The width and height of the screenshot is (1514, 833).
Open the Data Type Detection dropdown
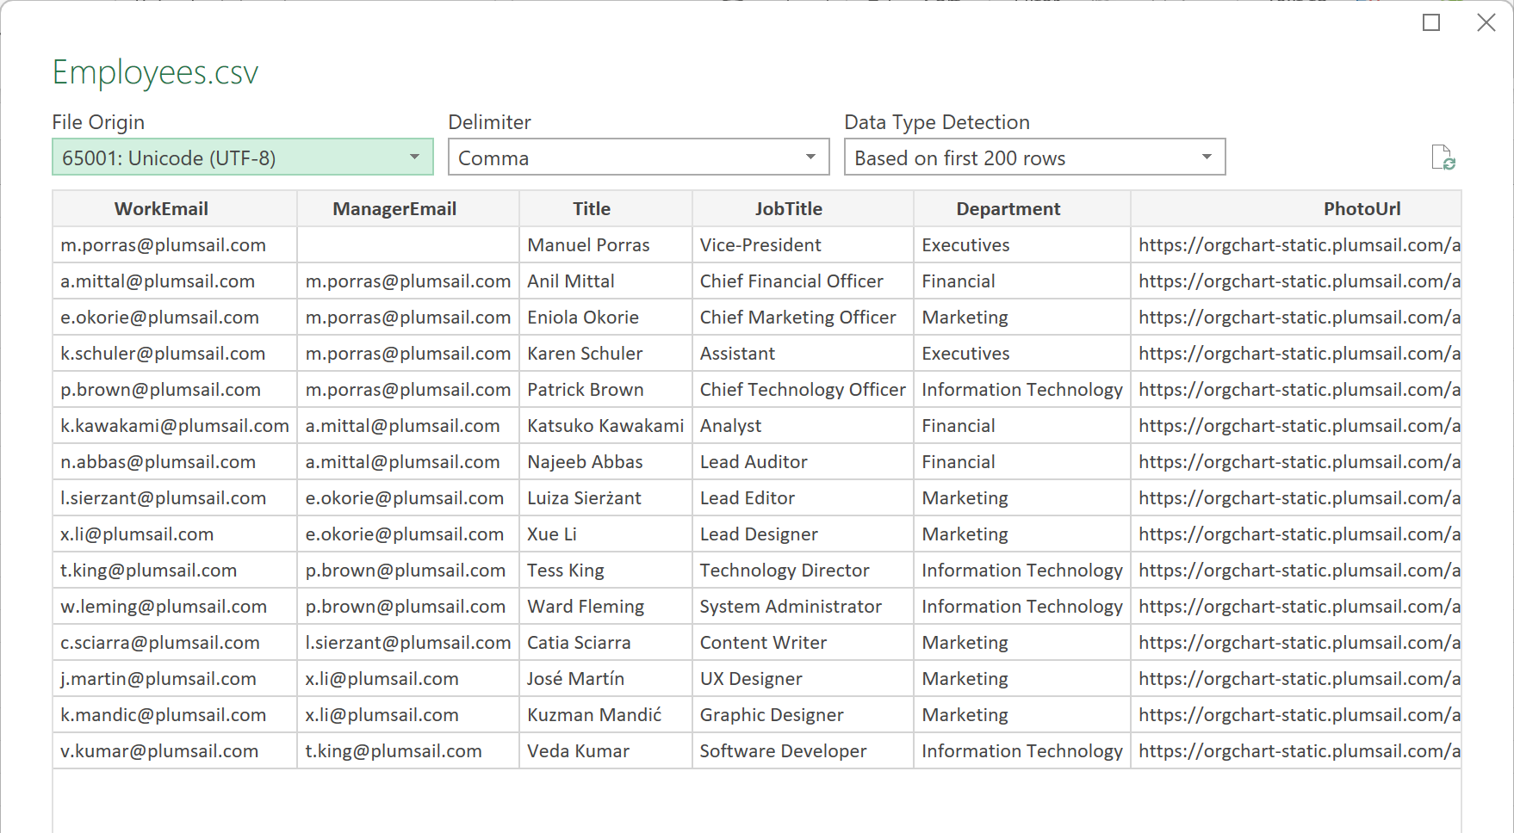[x=1035, y=157]
